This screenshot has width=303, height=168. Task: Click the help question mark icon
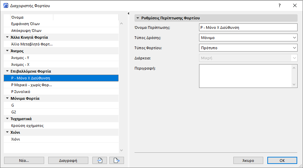click(x=279, y=5)
